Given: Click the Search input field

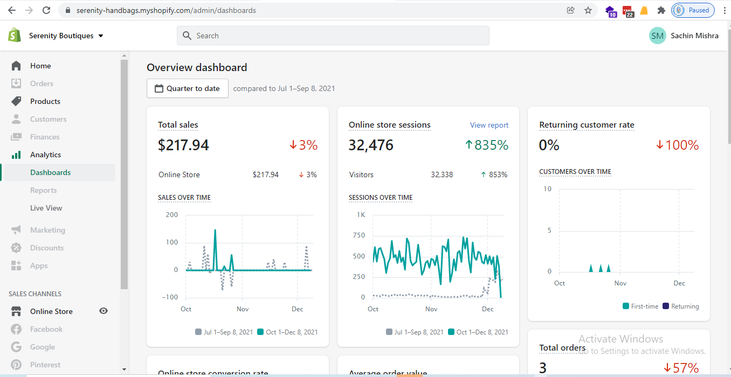Looking at the screenshot, I should (333, 36).
